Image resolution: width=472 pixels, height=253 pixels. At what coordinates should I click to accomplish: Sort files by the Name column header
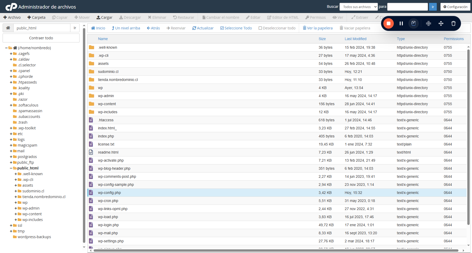point(103,39)
